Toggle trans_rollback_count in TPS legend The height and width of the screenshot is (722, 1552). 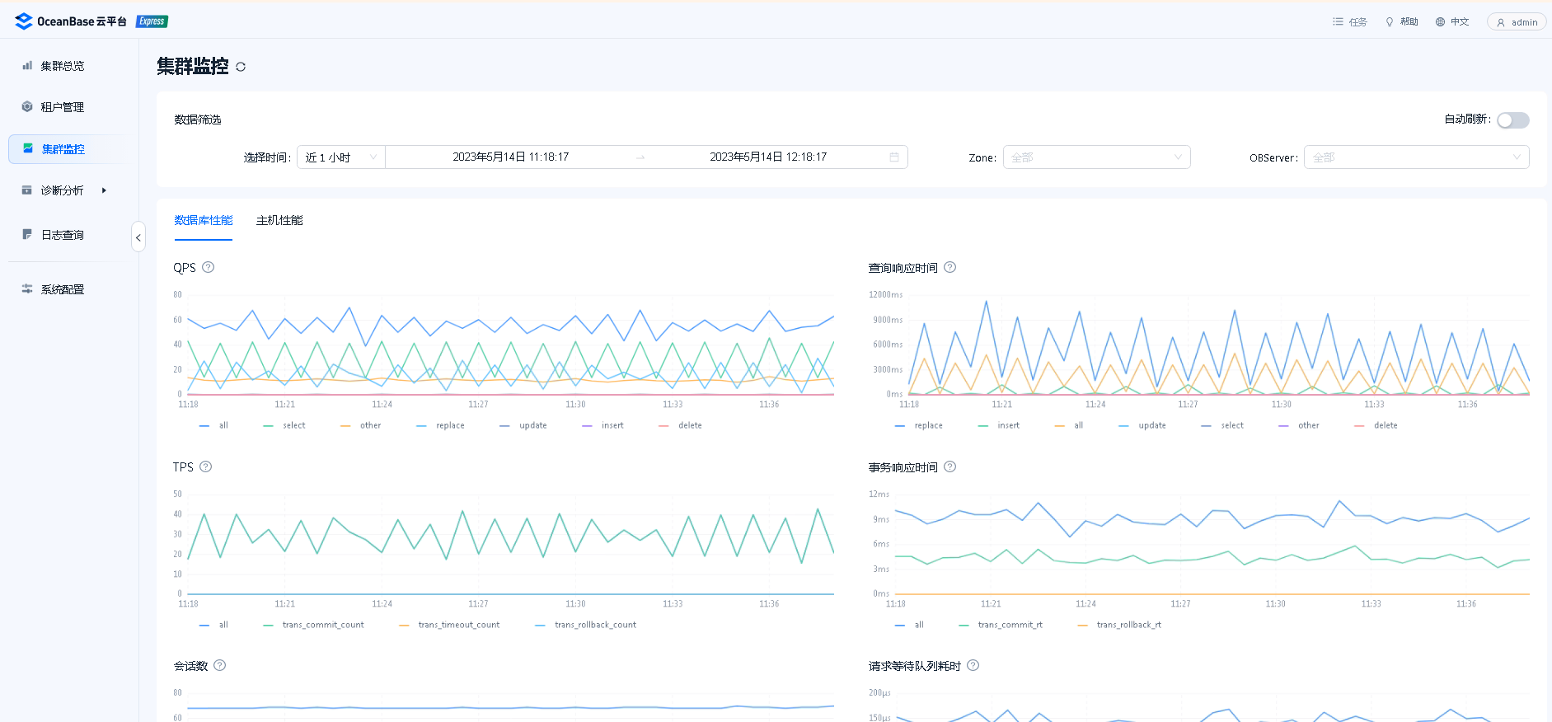(586, 625)
